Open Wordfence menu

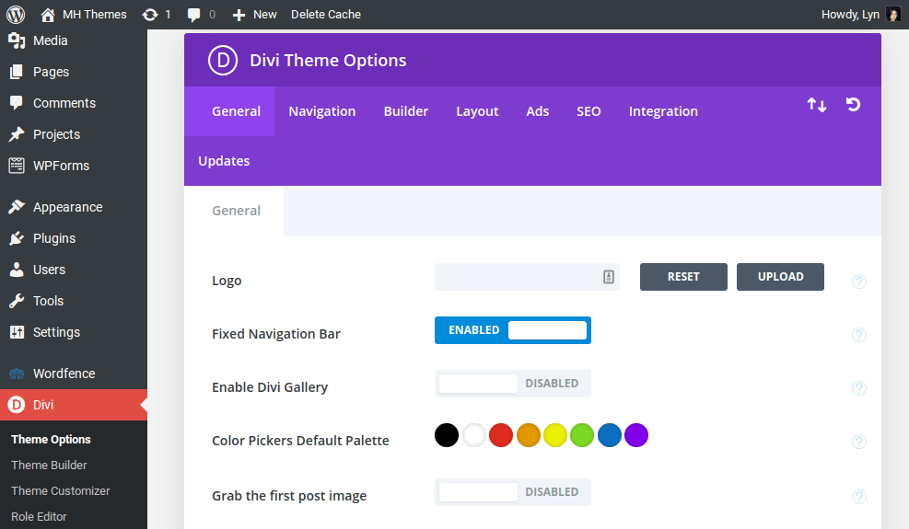(74, 374)
